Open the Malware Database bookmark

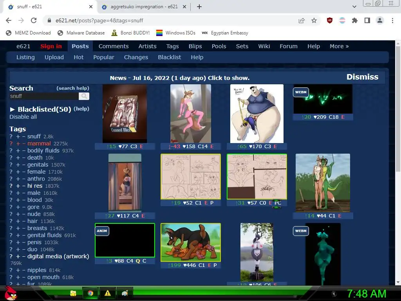click(81, 33)
